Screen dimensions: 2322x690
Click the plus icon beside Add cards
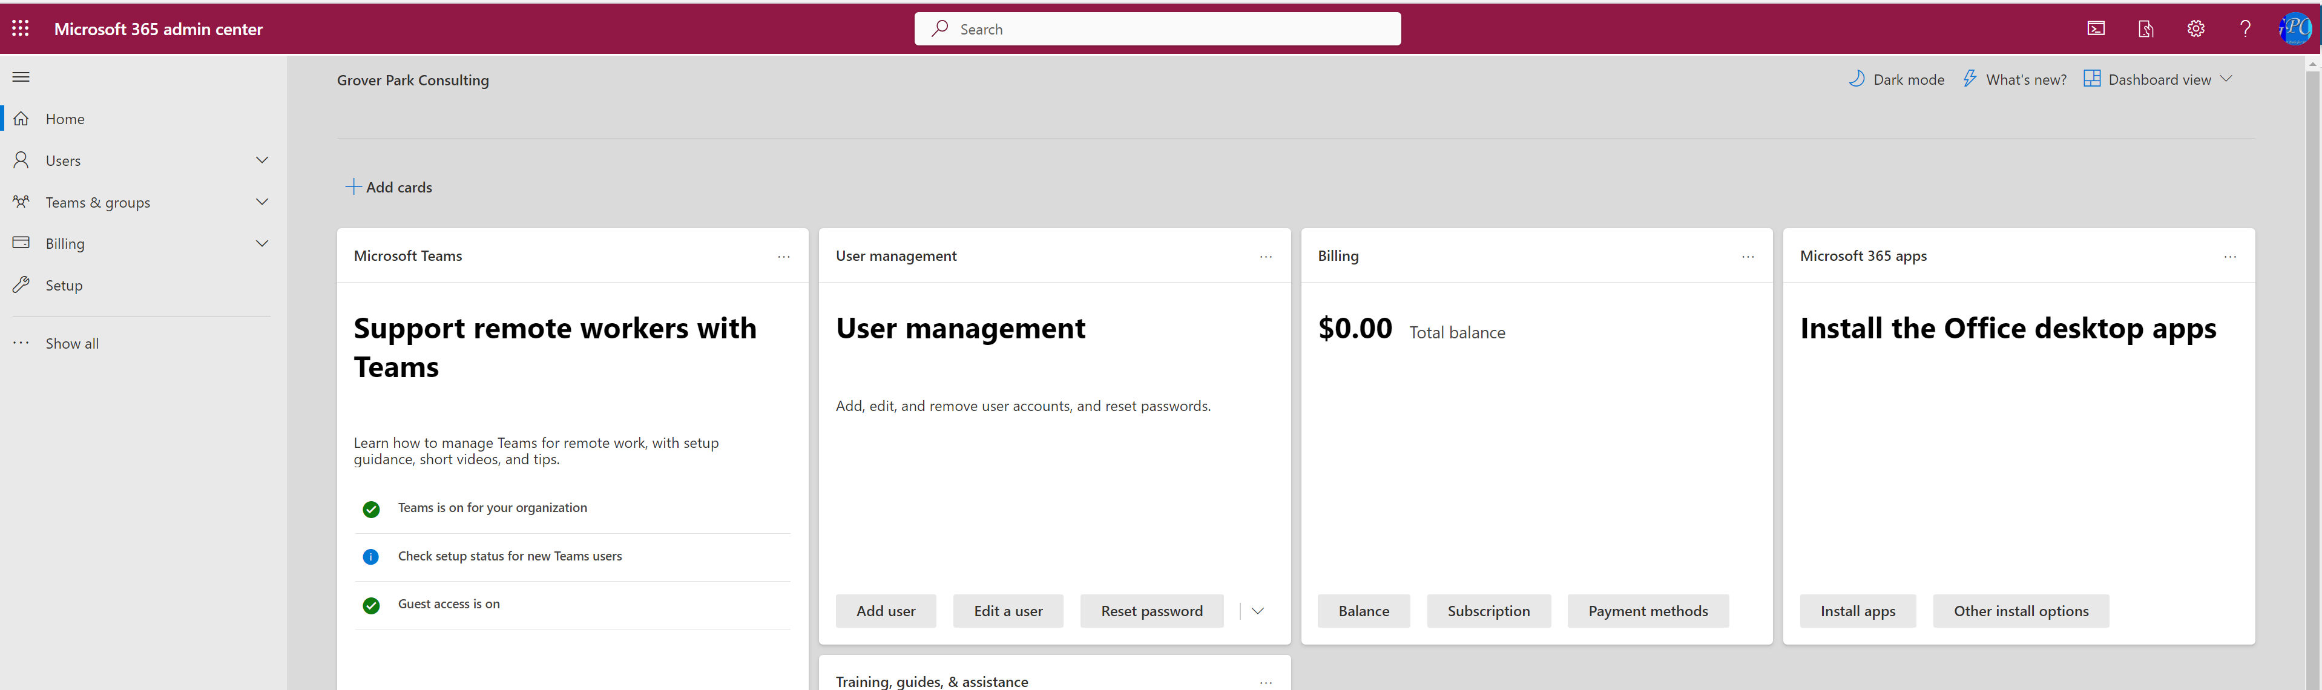pos(354,186)
